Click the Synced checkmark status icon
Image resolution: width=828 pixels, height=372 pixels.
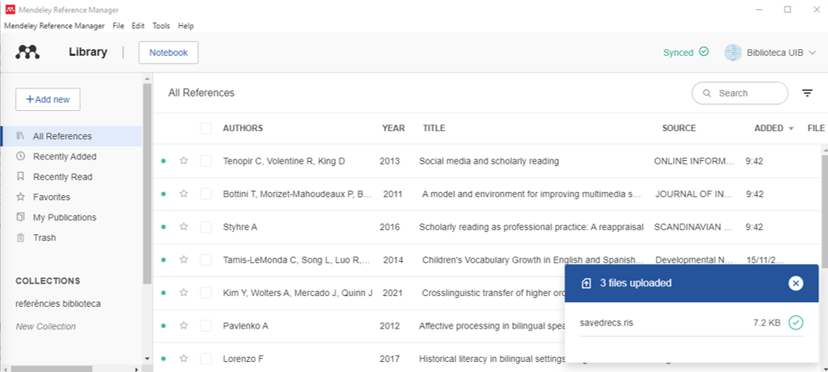click(x=704, y=52)
